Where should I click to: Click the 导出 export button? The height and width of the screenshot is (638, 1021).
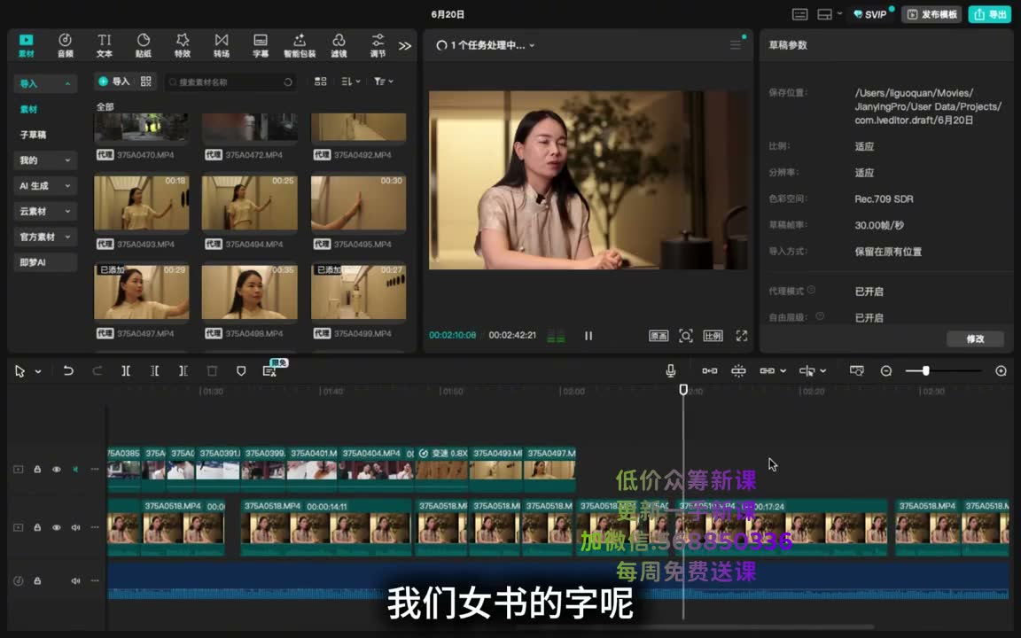pos(990,14)
